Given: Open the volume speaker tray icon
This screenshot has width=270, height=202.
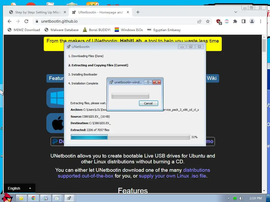Looking at the screenshot, I should [241, 198].
